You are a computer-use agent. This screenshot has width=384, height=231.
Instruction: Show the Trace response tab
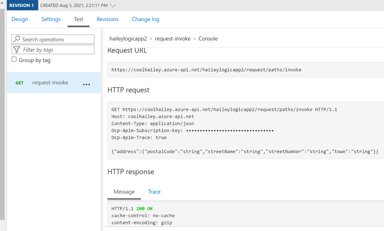[154, 192]
